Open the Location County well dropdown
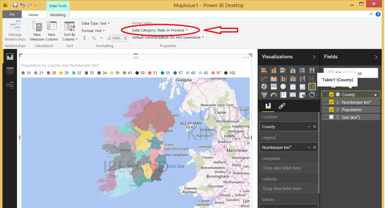 [309, 127]
